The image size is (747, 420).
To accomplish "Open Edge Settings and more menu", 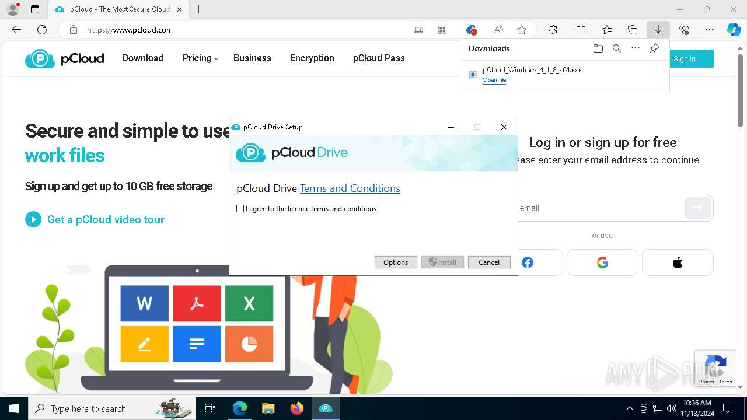I will coord(710,30).
